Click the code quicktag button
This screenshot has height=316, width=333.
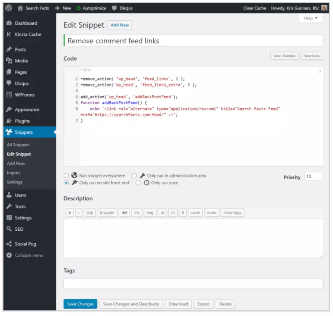pyautogui.click(x=195, y=213)
